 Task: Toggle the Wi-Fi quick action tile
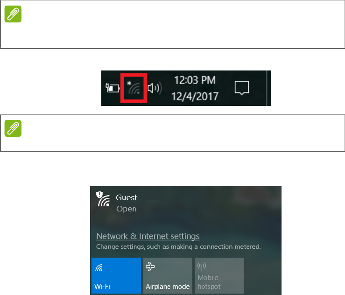click(116, 276)
